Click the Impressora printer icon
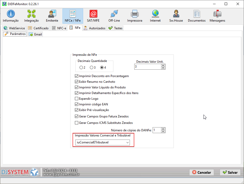Screen dimensions: 244x184 point(135,16)
